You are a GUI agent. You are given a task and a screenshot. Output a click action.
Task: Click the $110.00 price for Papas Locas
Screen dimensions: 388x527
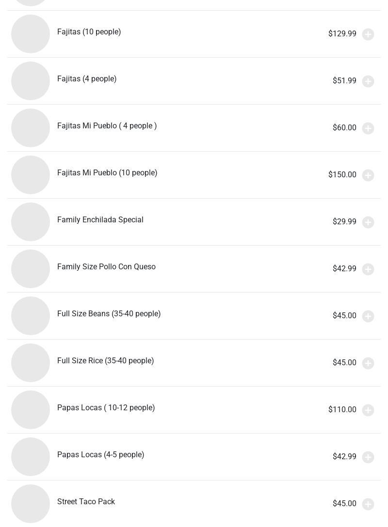[342, 409]
